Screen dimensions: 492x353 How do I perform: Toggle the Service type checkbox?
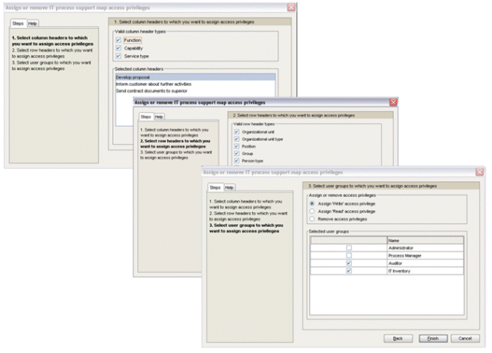coord(118,56)
